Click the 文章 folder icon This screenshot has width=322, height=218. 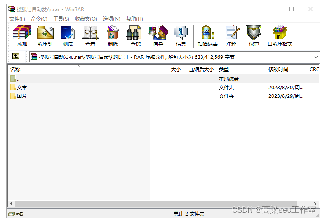[x=13, y=87]
